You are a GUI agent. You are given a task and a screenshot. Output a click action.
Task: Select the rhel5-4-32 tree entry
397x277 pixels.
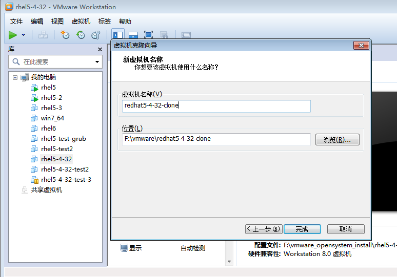(56, 159)
